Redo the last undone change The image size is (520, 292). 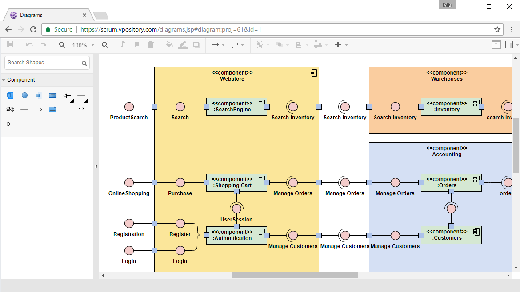pyautogui.click(x=43, y=45)
